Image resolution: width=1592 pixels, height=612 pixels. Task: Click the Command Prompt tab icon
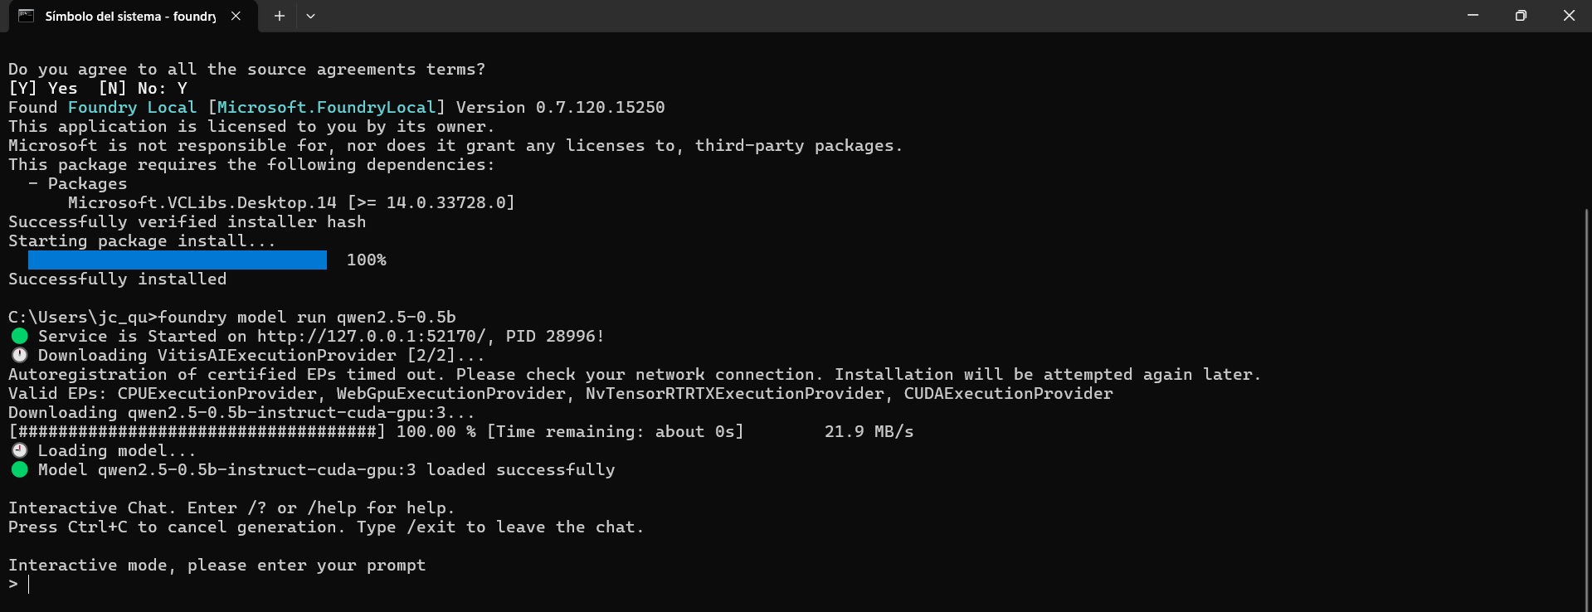(27, 16)
